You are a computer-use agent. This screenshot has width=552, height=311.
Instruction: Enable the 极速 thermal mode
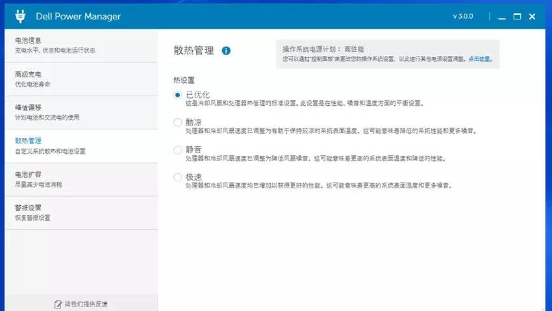pos(177,177)
